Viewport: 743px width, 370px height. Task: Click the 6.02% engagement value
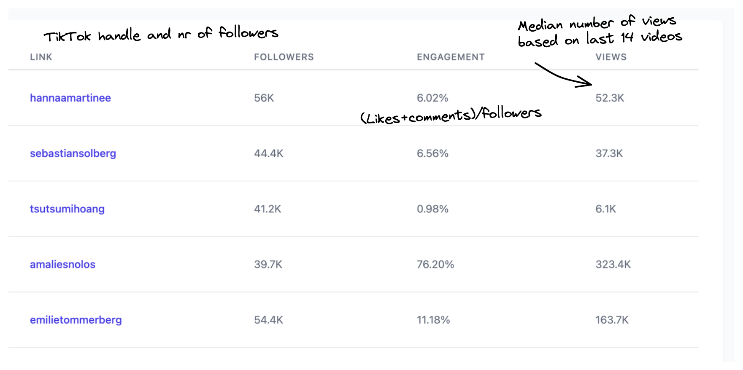(x=432, y=98)
